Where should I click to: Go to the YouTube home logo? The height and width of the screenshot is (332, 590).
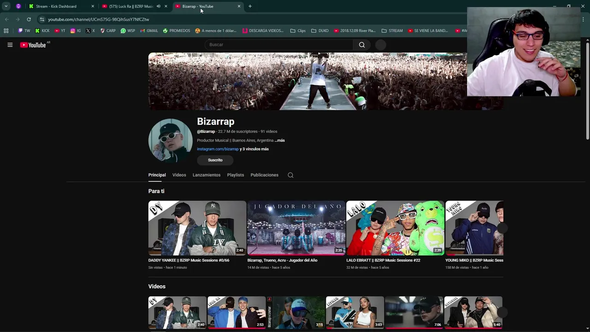[x=33, y=45]
